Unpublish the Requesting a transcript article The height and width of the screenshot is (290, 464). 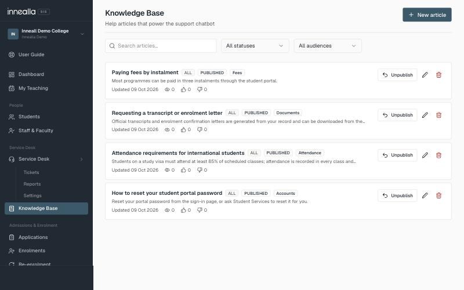click(x=397, y=115)
